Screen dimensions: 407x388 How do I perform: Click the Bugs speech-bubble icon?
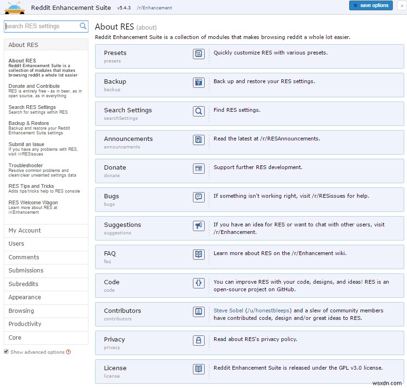point(199,197)
